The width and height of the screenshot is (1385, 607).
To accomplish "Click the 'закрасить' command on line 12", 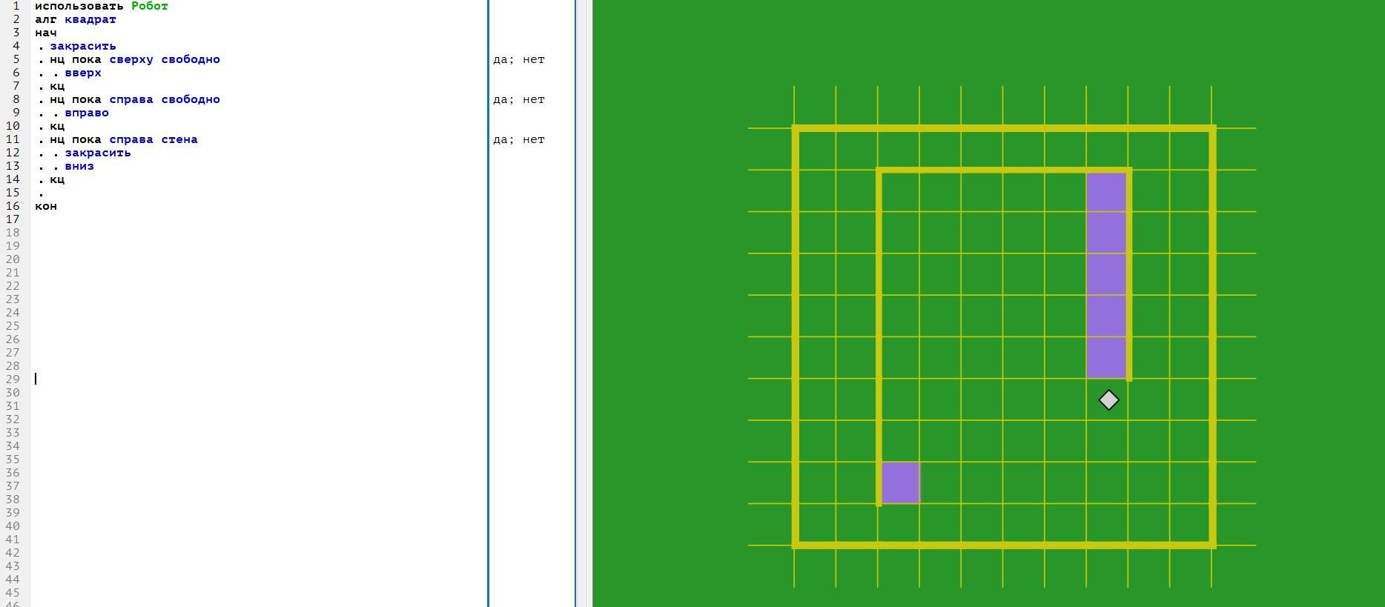I will pos(98,153).
